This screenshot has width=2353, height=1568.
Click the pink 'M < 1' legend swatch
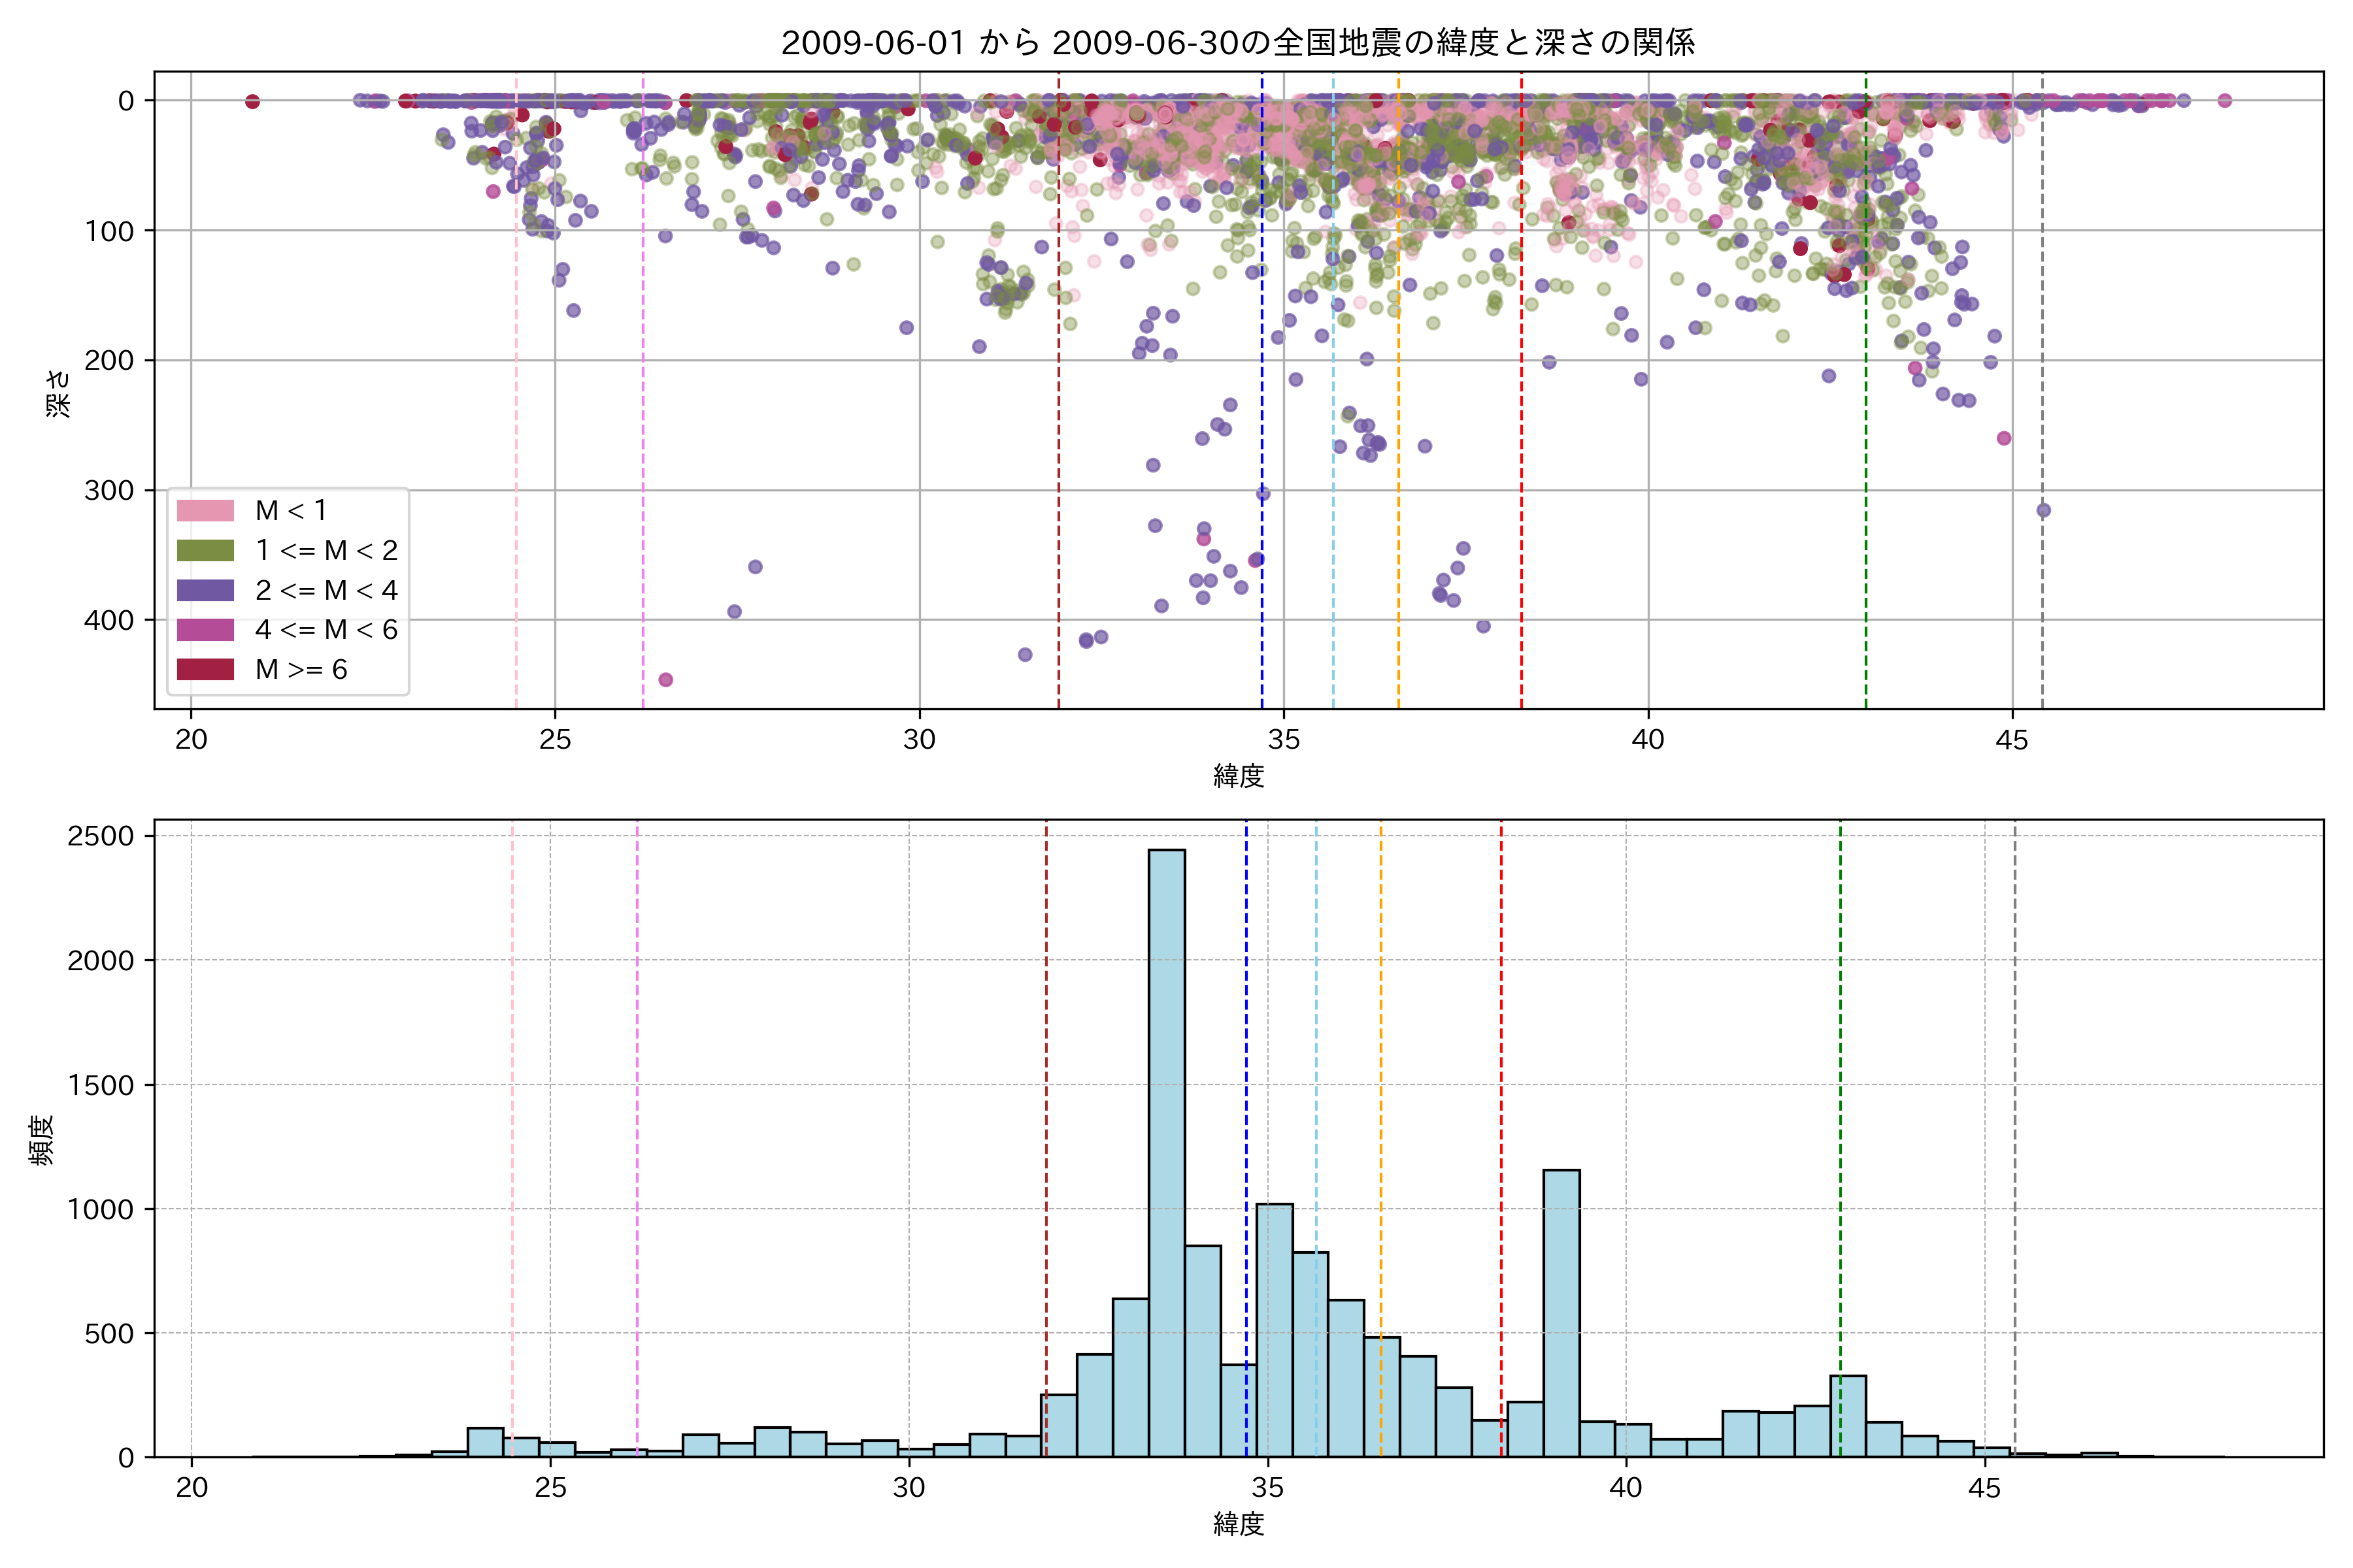point(205,511)
